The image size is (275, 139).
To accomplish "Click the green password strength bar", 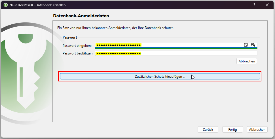I will coord(176,48).
